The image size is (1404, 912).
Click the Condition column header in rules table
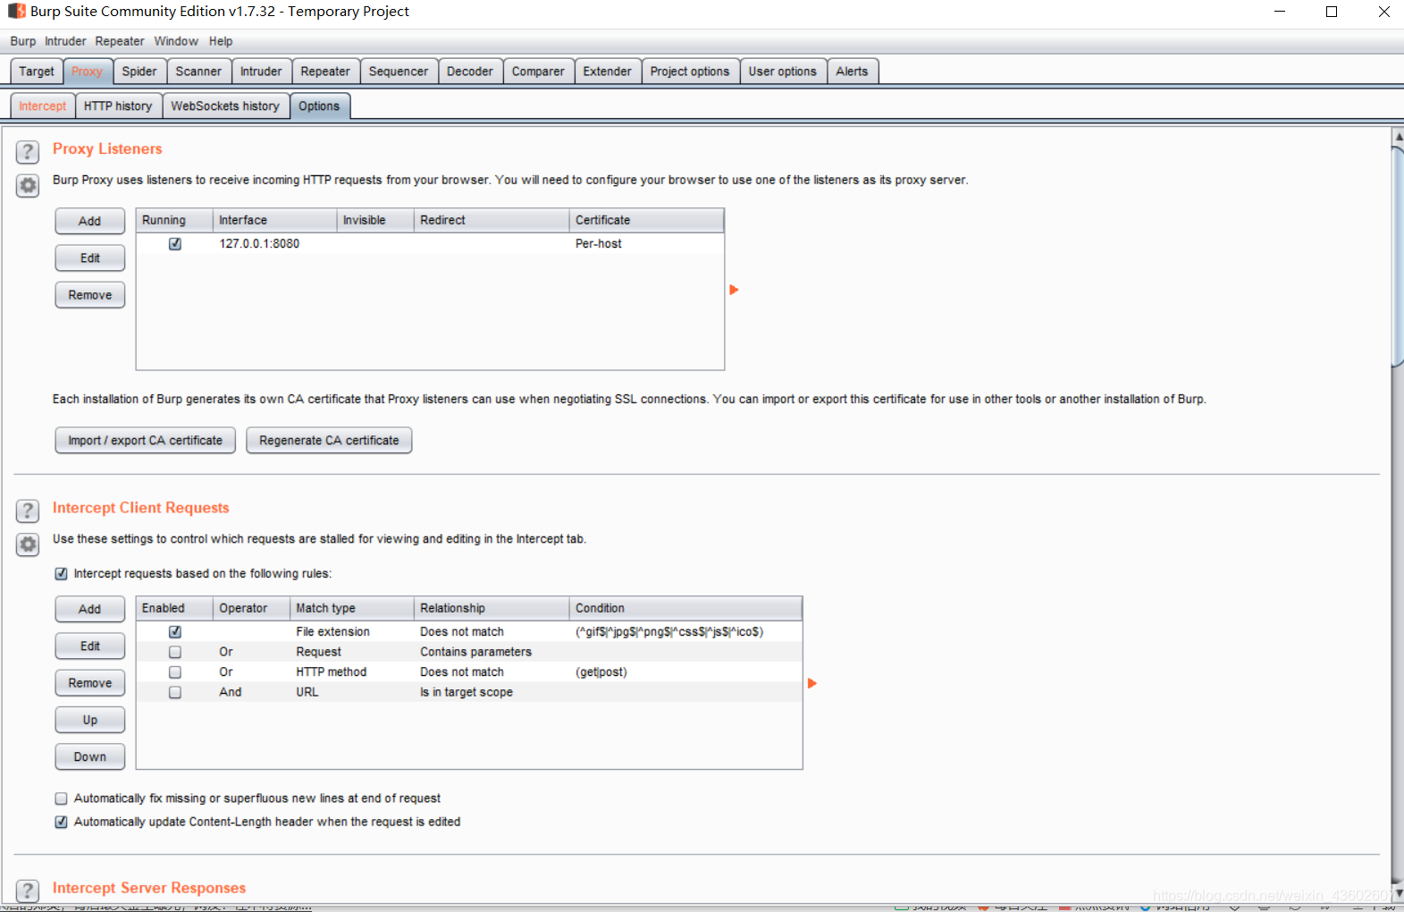click(x=685, y=608)
